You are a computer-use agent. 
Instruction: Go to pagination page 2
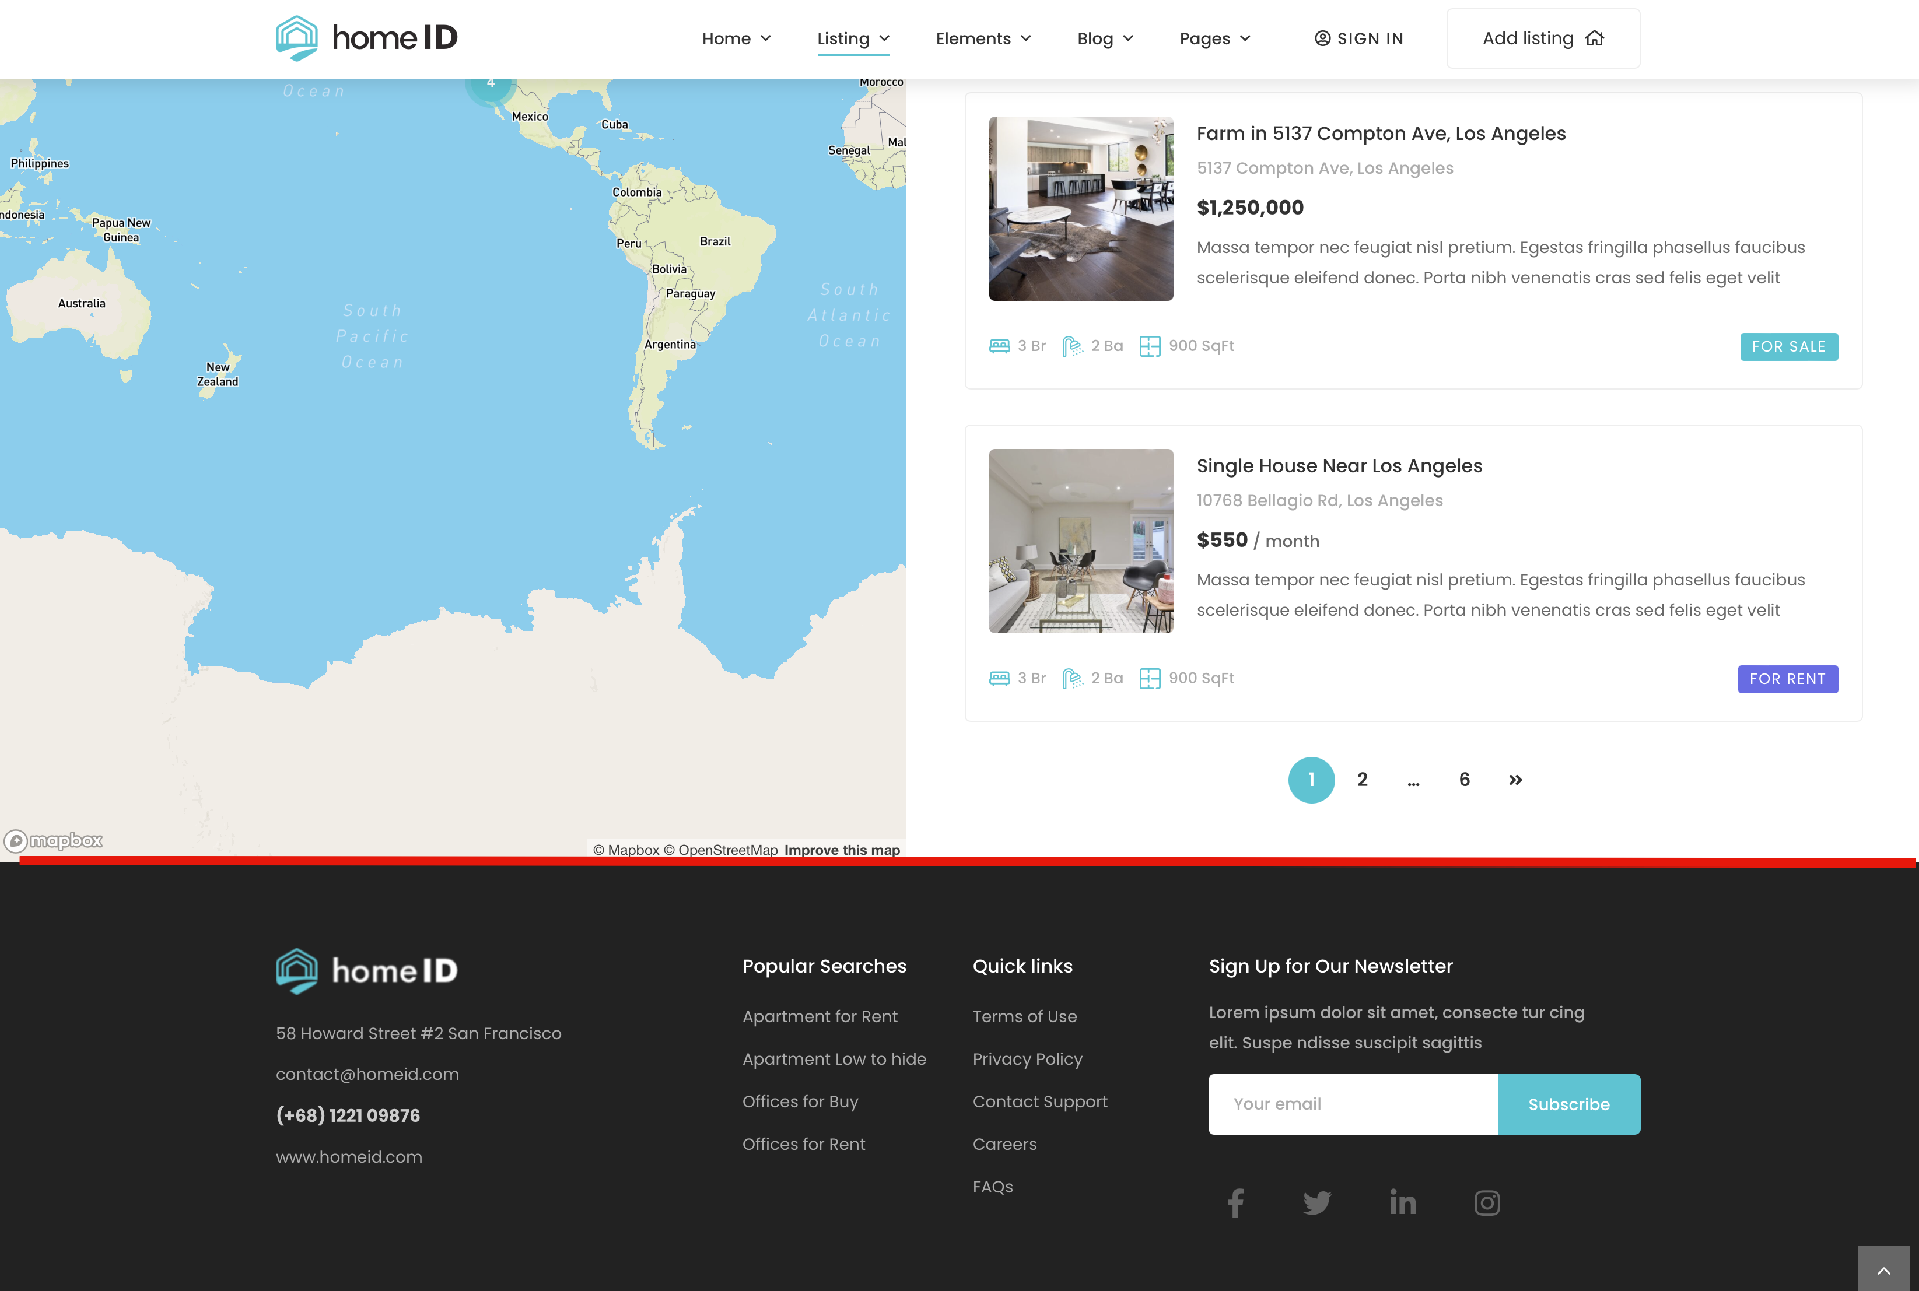(x=1362, y=780)
